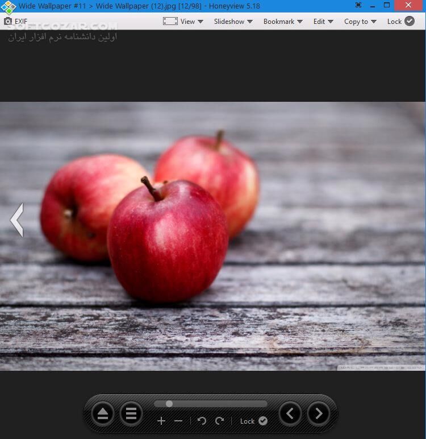This screenshot has height=439, width=426.
Task: Go to next image in bottom bar
Action: point(318,413)
